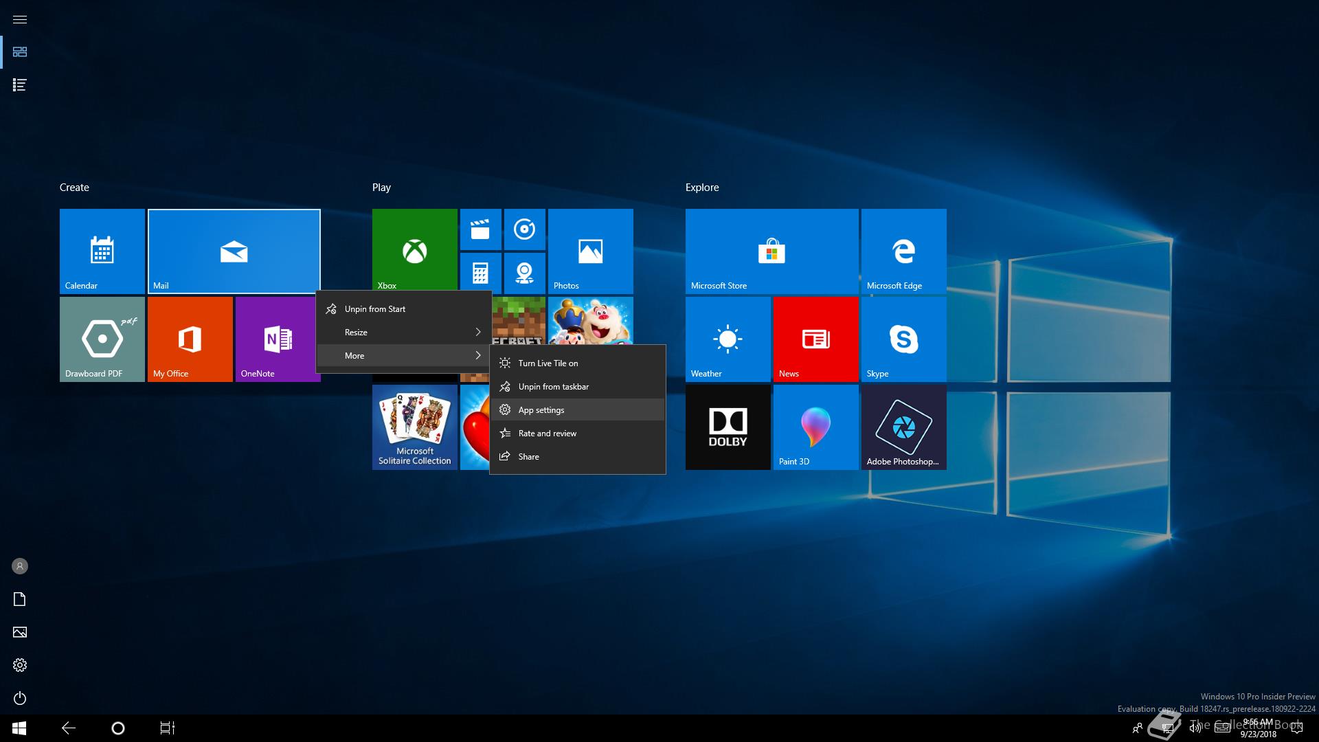This screenshot has width=1319, height=742.
Task: Open the Xbox tile
Action: [415, 250]
